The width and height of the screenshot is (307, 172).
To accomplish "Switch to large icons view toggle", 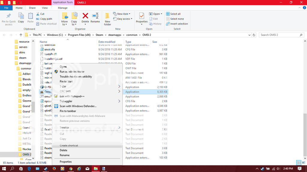I will point(303,163).
